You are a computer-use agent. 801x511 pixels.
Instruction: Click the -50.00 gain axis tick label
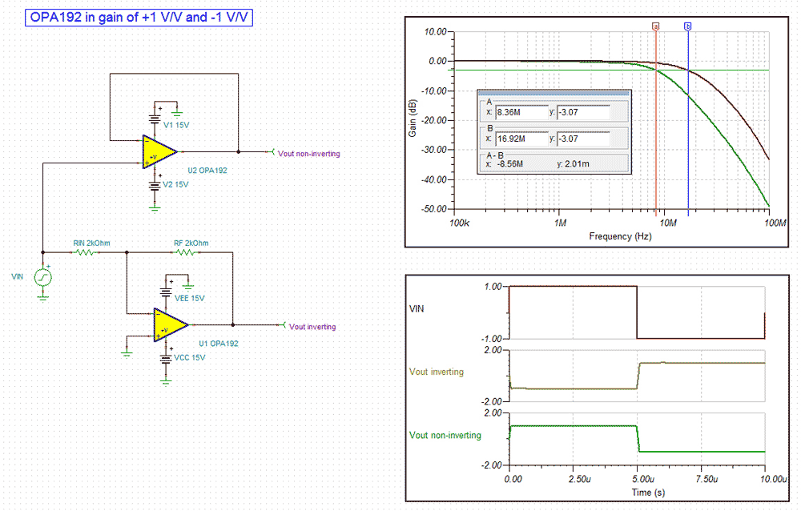(x=434, y=209)
